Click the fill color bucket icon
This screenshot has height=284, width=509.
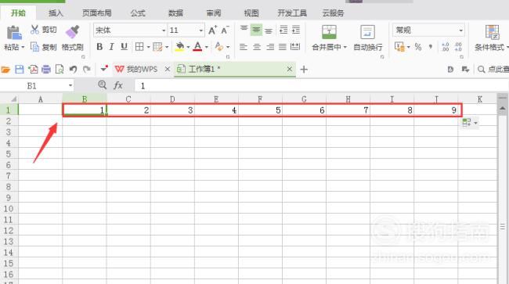179,47
